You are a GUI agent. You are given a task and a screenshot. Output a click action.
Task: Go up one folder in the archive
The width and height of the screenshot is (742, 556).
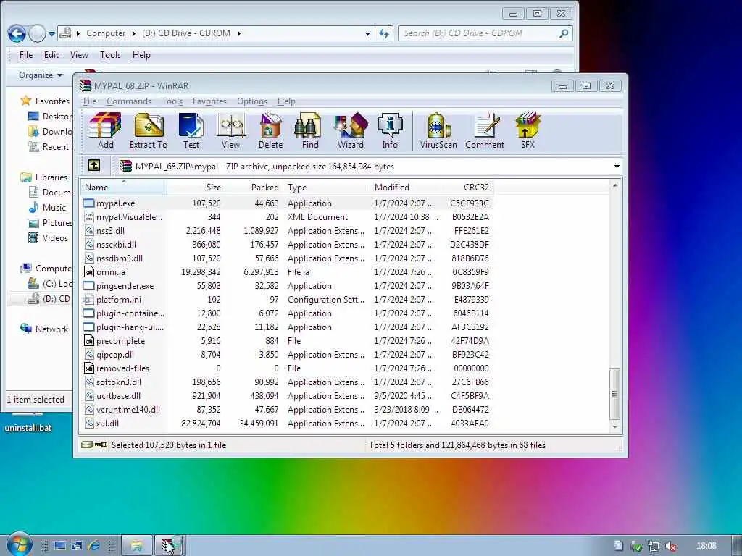[x=93, y=166]
